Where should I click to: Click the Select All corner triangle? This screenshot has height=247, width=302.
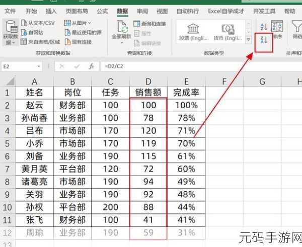click(x=10, y=81)
